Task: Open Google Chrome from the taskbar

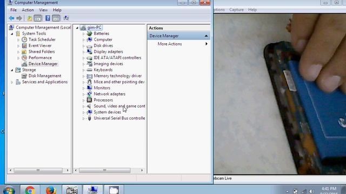Action: pyautogui.click(x=30, y=190)
